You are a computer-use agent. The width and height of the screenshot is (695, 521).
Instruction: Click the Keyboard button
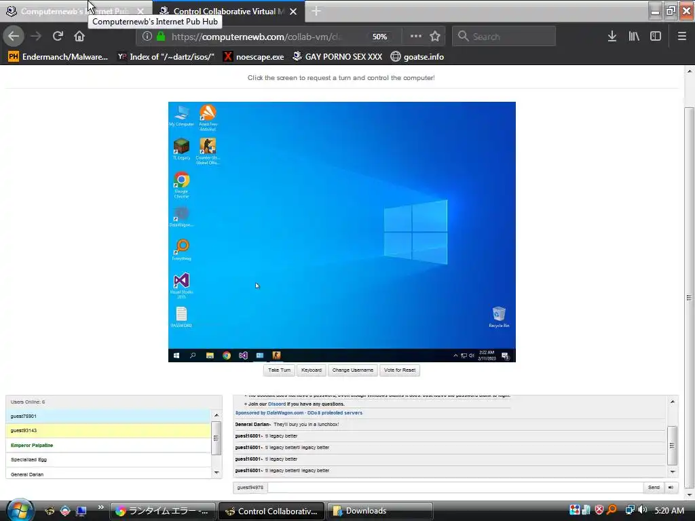[311, 370]
